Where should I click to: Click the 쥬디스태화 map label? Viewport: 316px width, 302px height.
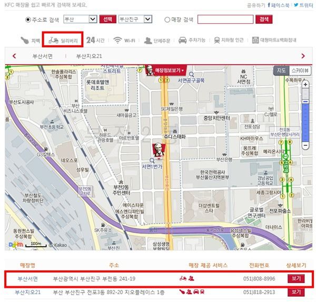(x=174, y=137)
